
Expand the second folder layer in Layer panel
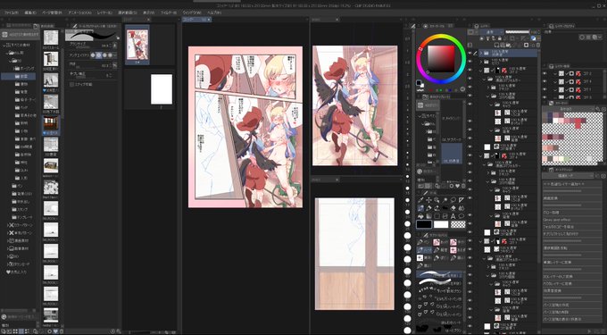(x=481, y=62)
